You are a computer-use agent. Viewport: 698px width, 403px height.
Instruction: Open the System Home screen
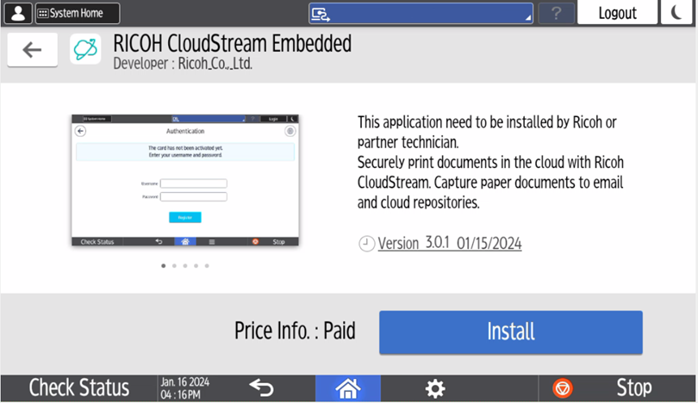click(x=77, y=13)
